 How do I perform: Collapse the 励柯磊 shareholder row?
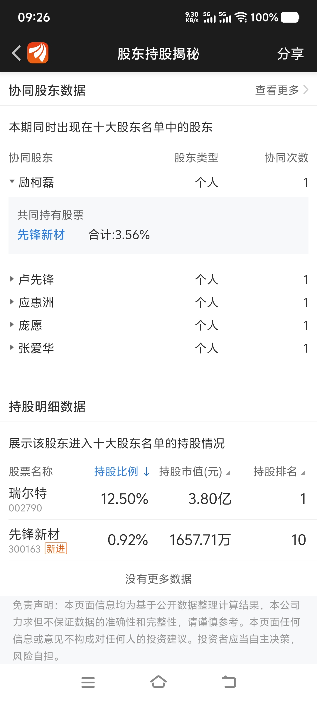pos(158,182)
